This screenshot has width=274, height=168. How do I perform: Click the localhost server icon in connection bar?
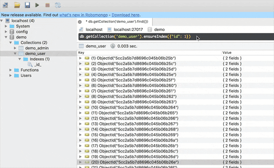click(x=81, y=30)
